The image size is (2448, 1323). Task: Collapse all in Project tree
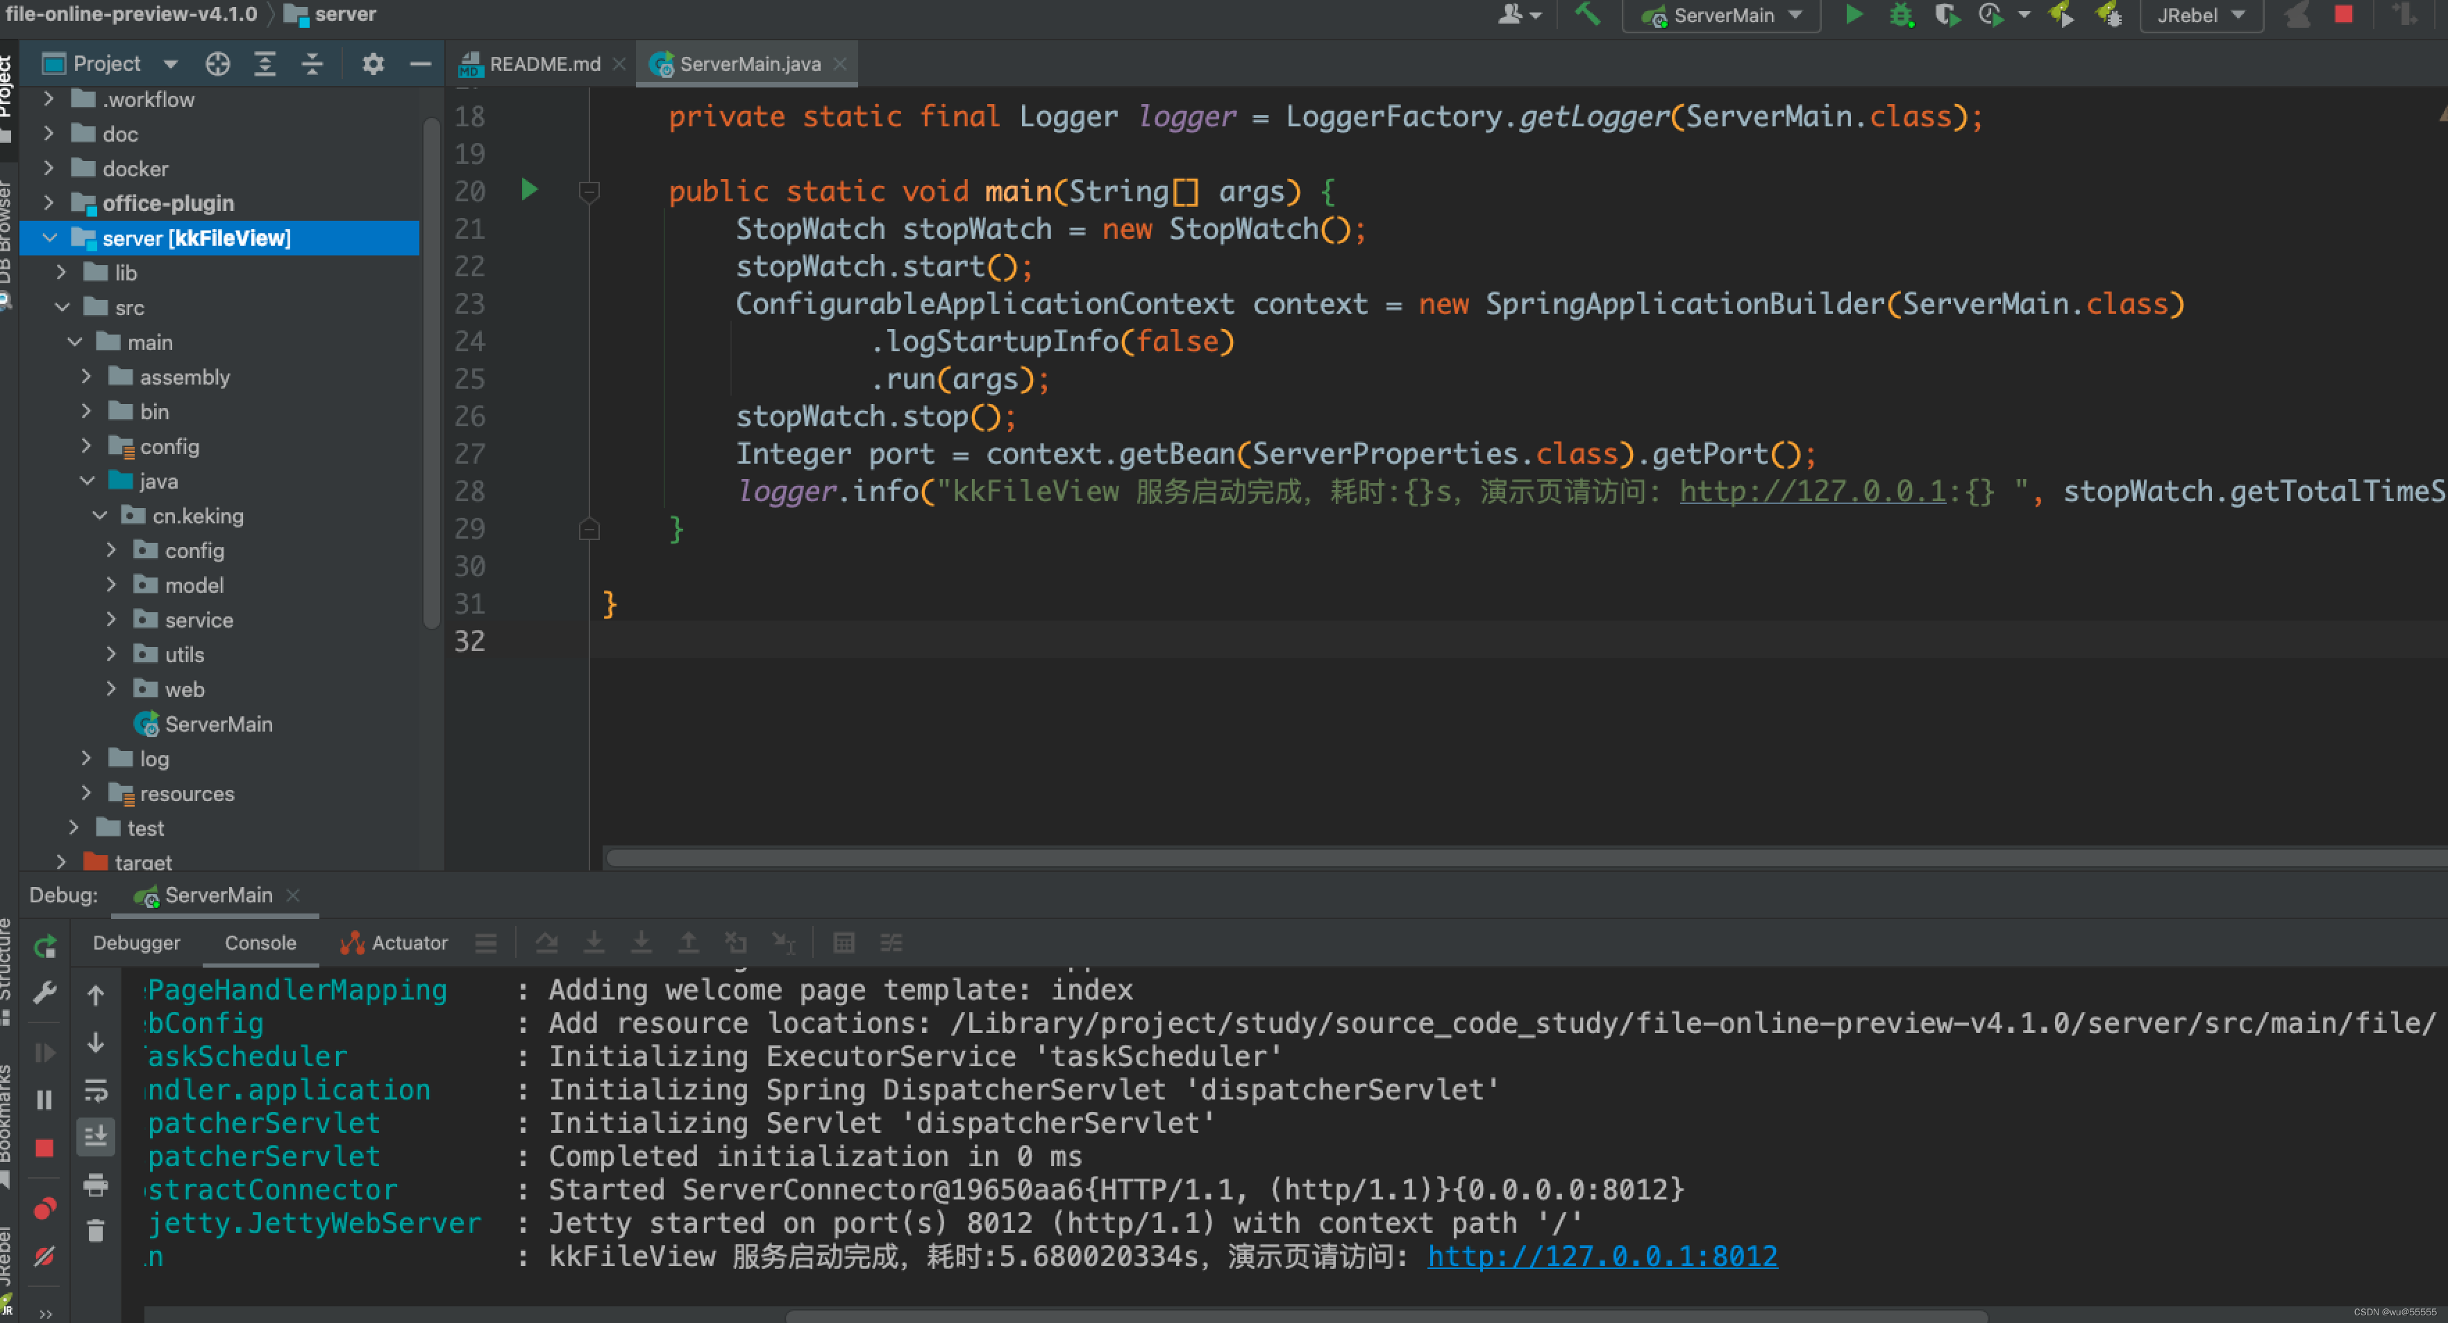(x=312, y=64)
